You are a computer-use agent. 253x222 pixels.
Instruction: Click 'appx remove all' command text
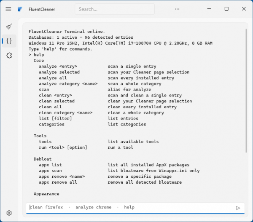point(58,182)
